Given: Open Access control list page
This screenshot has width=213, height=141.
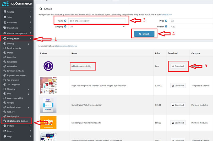Looking at the screenshot, I should (x=15, y=98).
